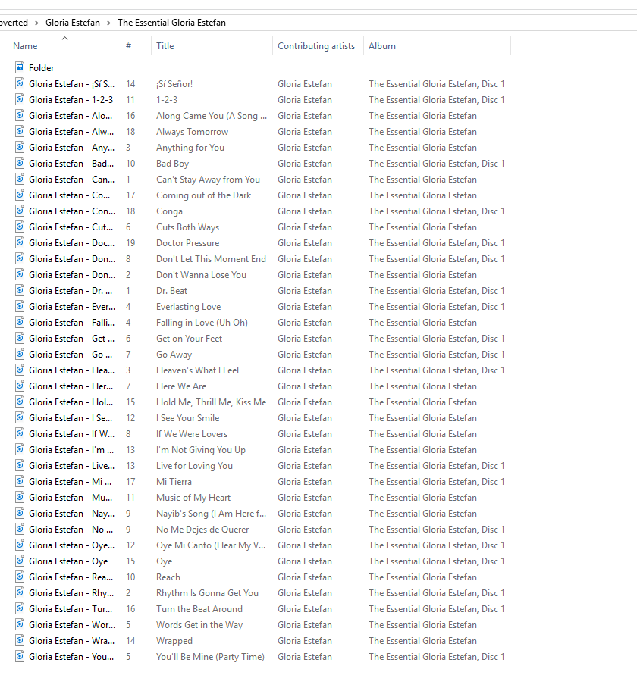Click the music icon beside Bad Boy

tap(20, 164)
